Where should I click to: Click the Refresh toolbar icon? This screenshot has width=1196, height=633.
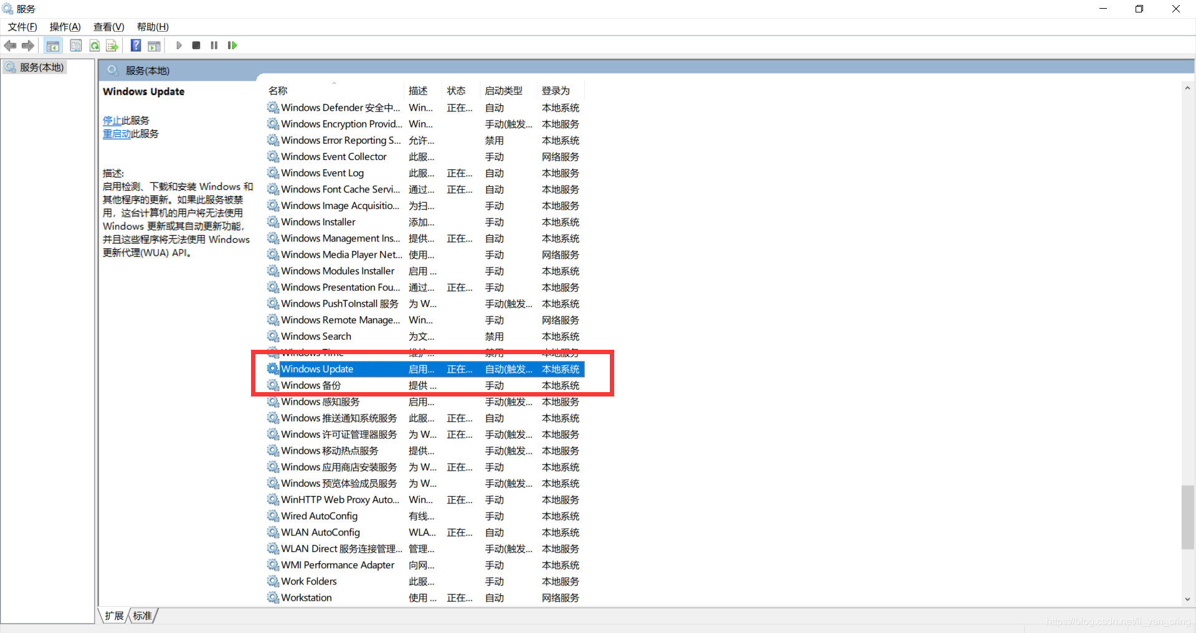[x=95, y=45]
